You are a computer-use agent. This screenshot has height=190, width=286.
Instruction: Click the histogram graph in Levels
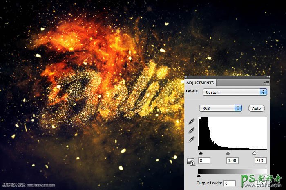(x=232, y=133)
